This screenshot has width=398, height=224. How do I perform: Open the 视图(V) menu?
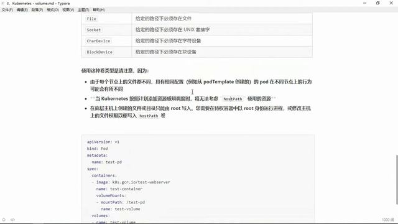point(68,10)
